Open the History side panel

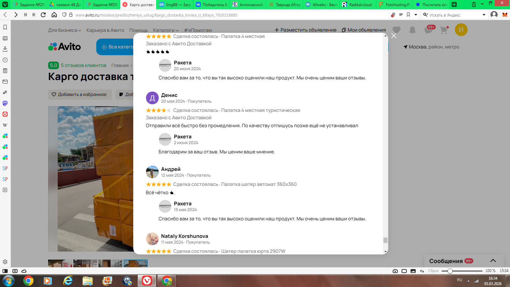tap(5, 60)
